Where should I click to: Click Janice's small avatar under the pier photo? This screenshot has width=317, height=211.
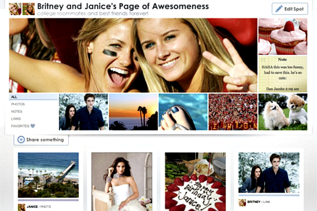(21, 207)
